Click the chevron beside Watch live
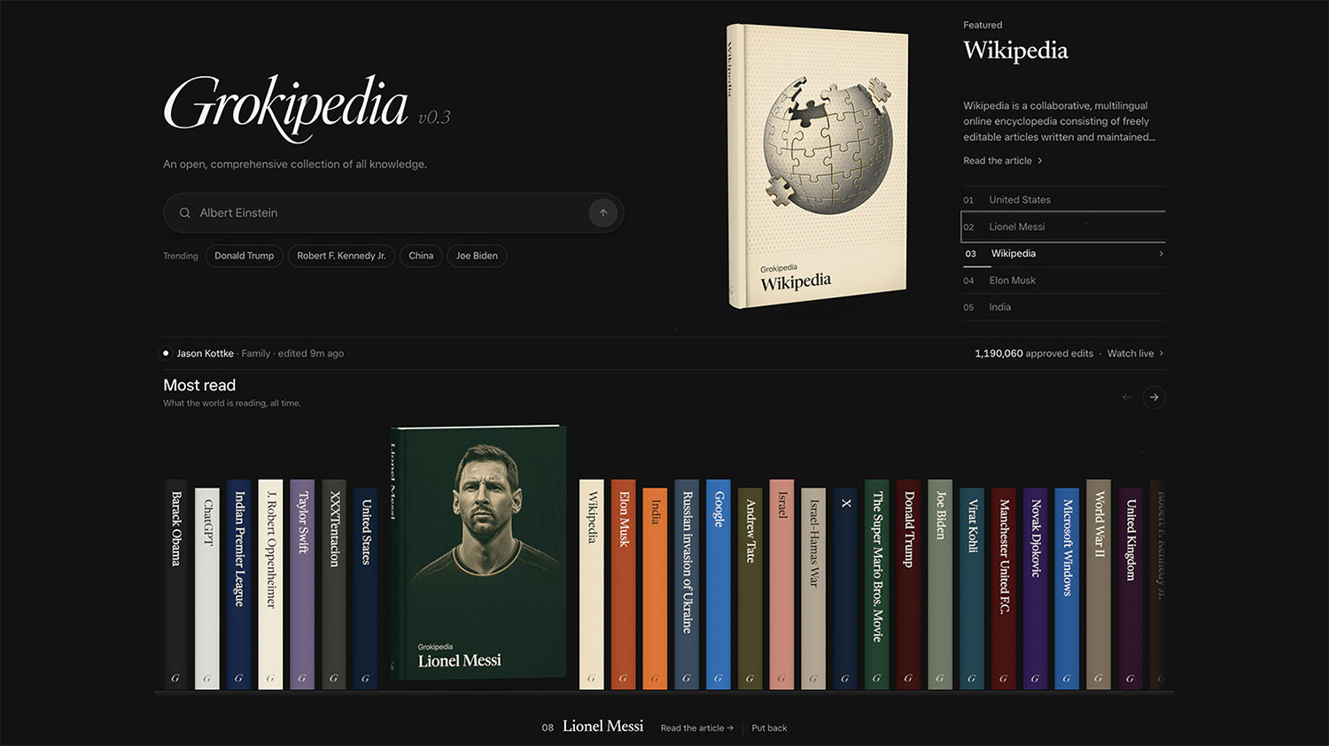The height and width of the screenshot is (746, 1329). (x=1162, y=353)
